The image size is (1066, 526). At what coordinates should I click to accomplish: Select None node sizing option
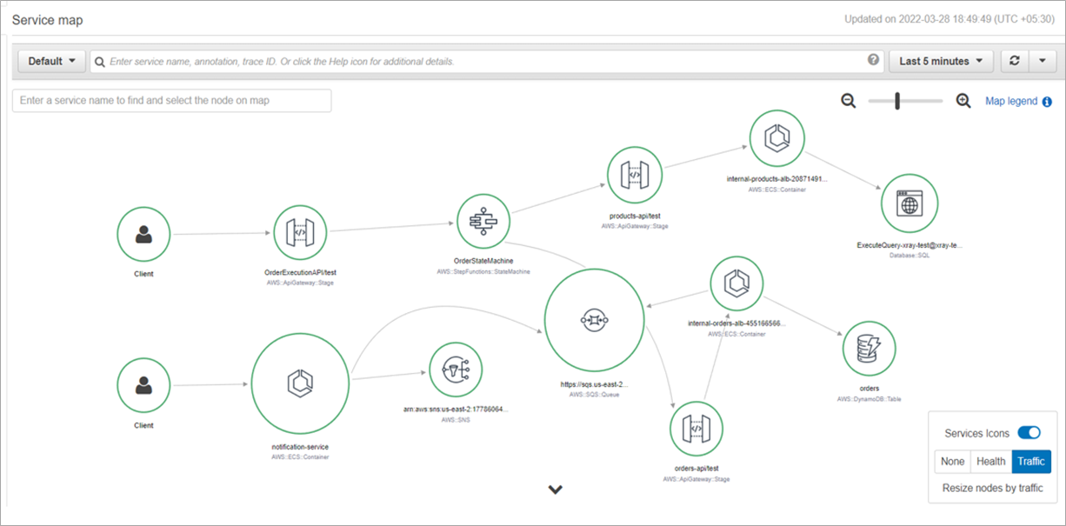click(952, 462)
